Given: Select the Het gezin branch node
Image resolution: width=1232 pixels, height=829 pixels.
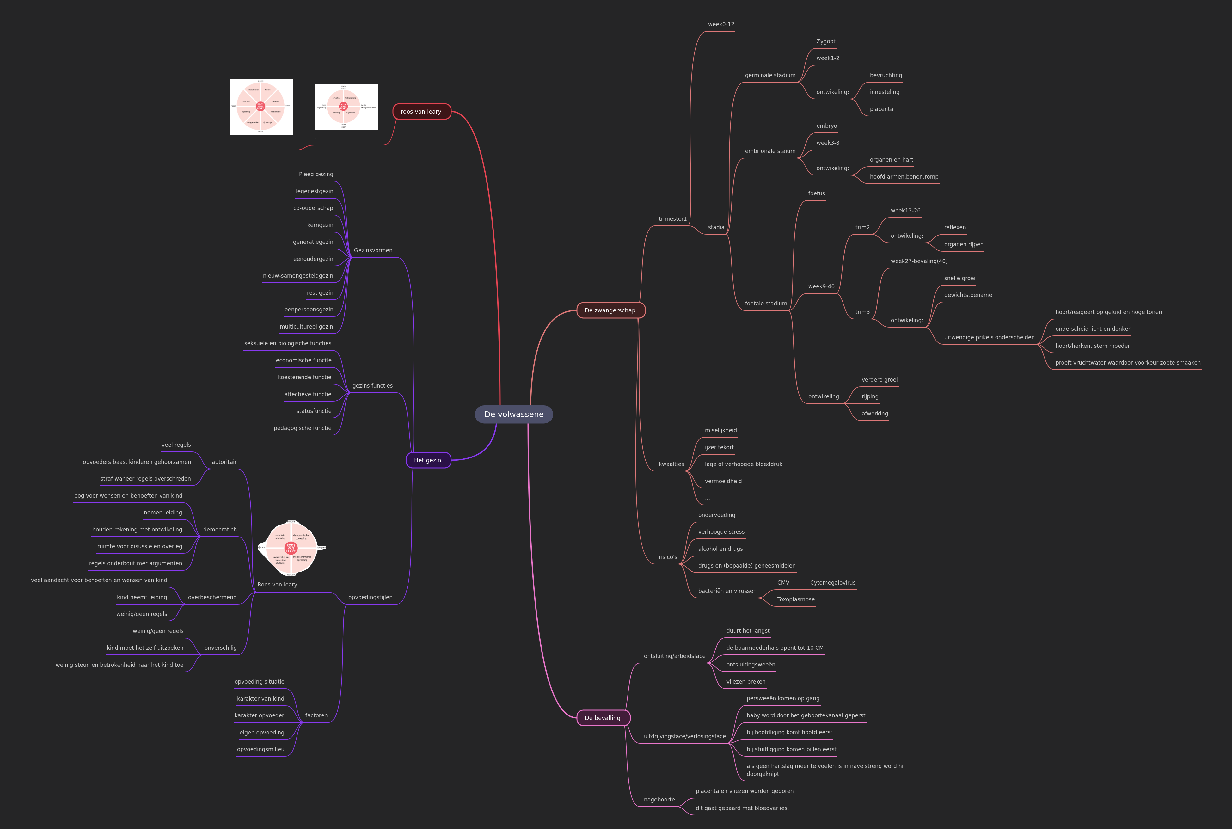Looking at the screenshot, I should 428,460.
